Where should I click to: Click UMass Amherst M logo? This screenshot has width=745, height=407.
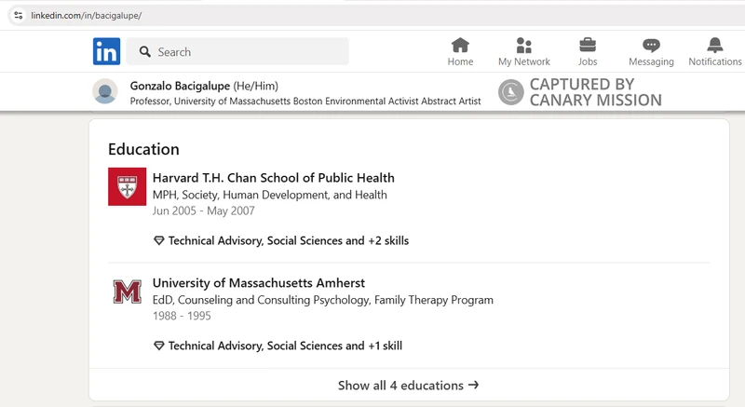(127, 292)
